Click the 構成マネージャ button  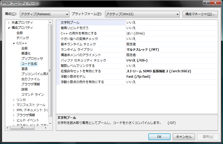[200, 14]
